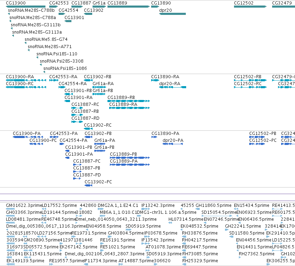
Task: Click protein CG13887-PD label
Action: pos(87,175)
